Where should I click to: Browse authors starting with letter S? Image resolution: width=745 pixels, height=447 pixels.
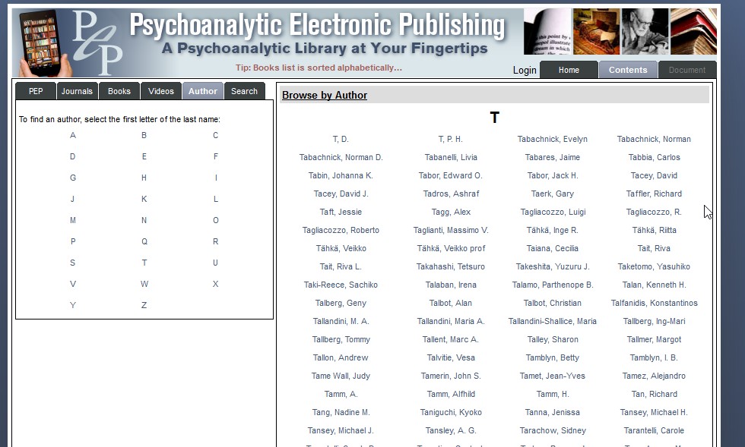[x=73, y=263]
